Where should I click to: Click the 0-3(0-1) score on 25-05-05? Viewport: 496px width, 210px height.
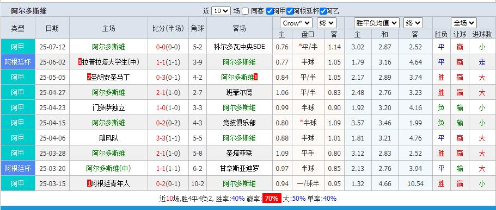(168, 77)
